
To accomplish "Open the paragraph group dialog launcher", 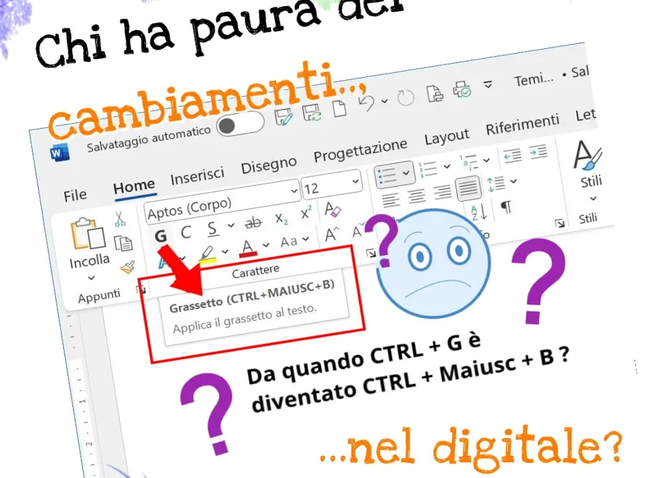I will pyautogui.click(x=560, y=223).
